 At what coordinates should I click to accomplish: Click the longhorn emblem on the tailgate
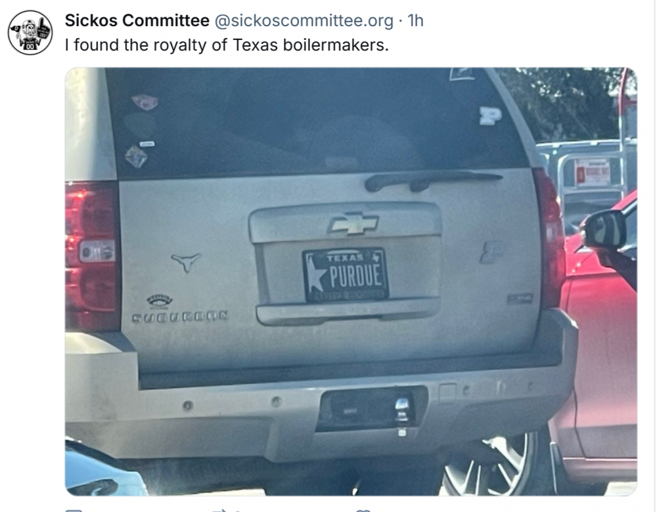[185, 262]
